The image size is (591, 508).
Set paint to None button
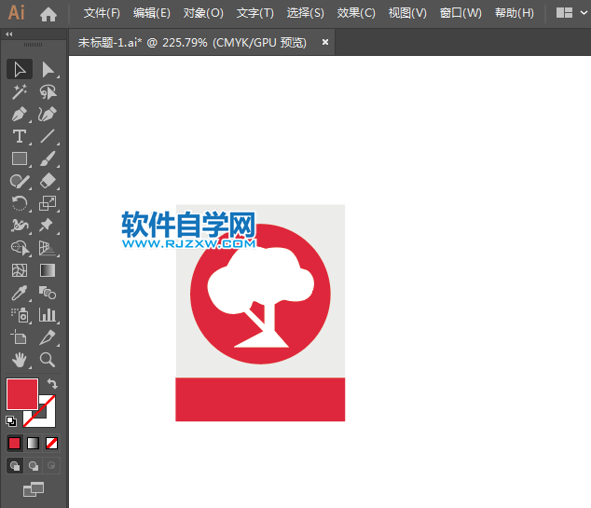[51, 443]
